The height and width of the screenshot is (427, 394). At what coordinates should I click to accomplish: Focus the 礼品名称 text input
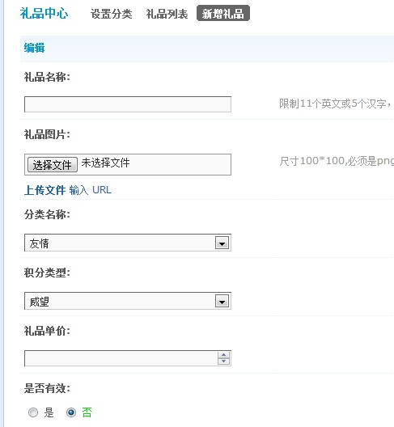(x=128, y=104)
